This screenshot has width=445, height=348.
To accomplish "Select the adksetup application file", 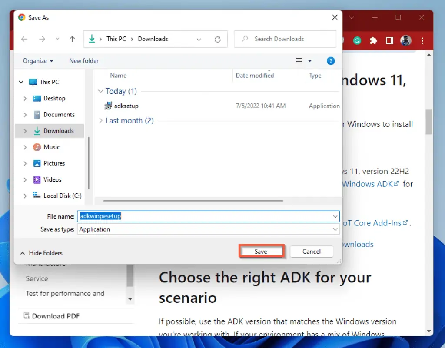I will tap(126, 106).
